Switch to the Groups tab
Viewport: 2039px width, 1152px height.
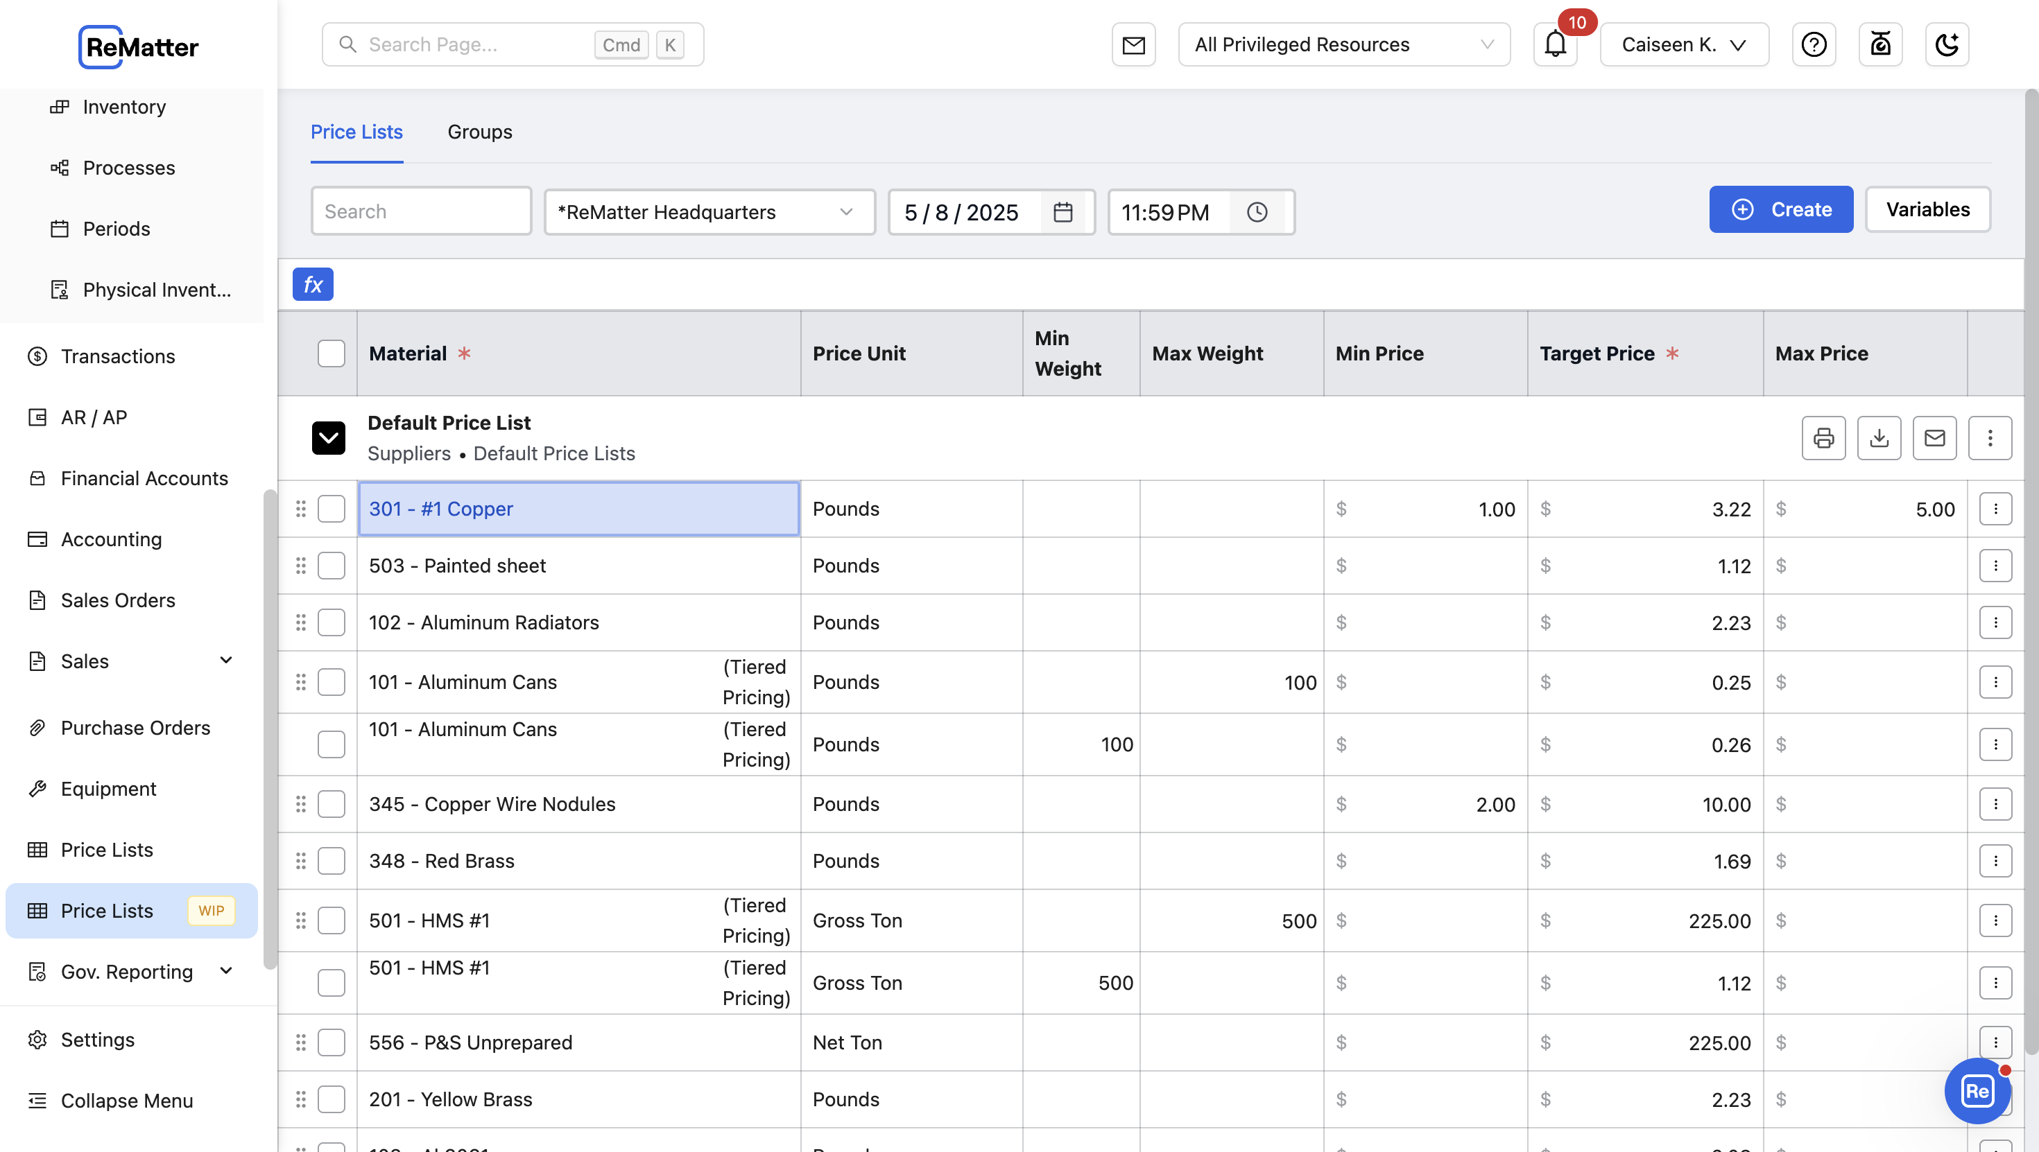point(480,131)
